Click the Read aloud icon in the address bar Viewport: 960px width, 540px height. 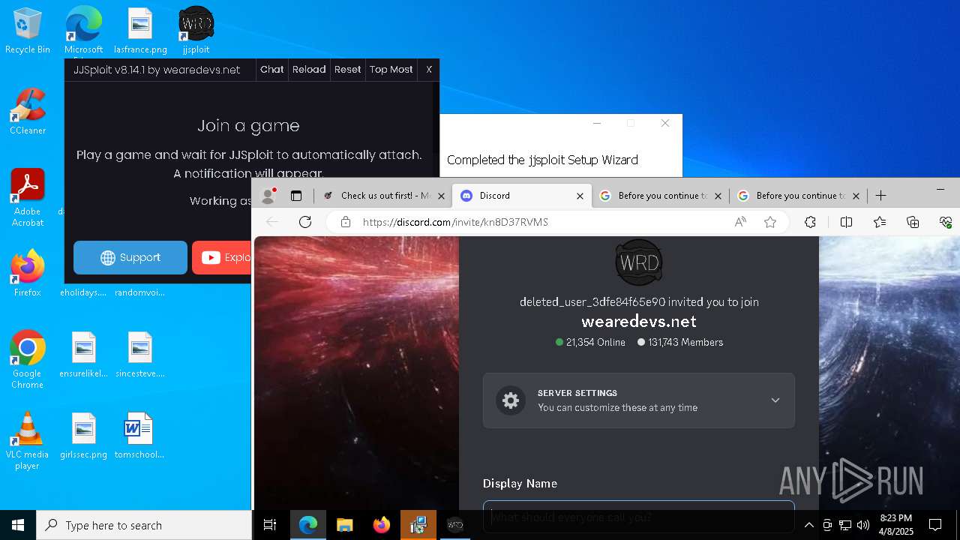(x=740, y=222)
